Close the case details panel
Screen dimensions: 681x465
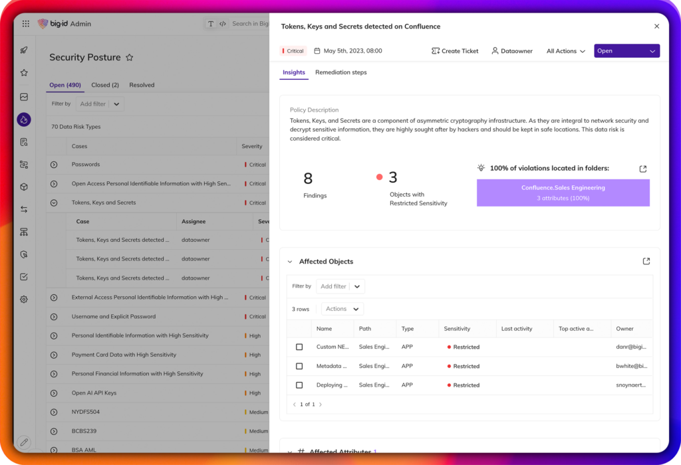[656, 27]
